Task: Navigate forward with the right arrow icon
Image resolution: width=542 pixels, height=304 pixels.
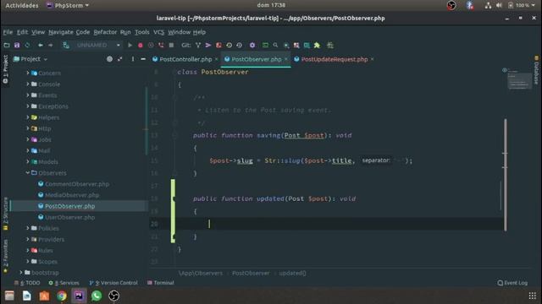Action: (51, 45)
